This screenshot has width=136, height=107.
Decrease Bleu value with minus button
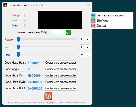pyautogui.click(x=87, y=55)
